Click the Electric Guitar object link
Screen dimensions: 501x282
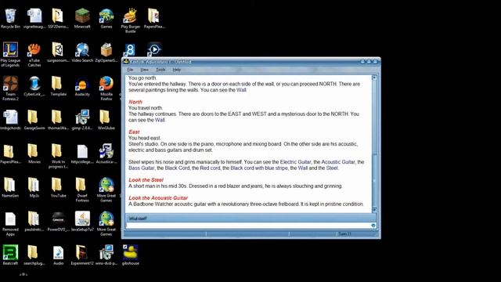click(295, 162)
